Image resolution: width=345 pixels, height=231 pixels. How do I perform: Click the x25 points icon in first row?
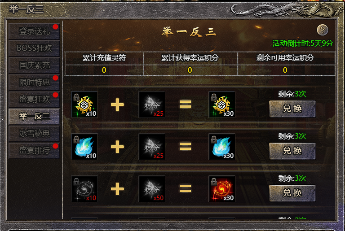[152, 105]
